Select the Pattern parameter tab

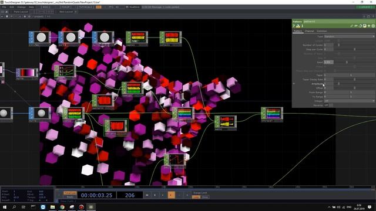tap(298, 31)
